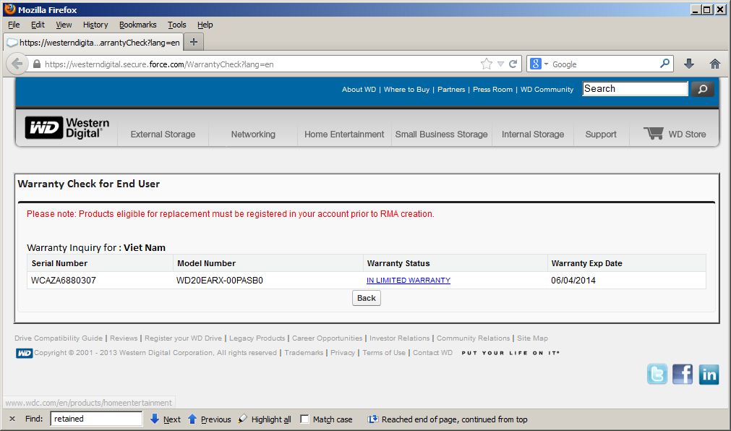Open the Help menu
Viewport: 731px width, 431px height.
[x=205, y=25]
